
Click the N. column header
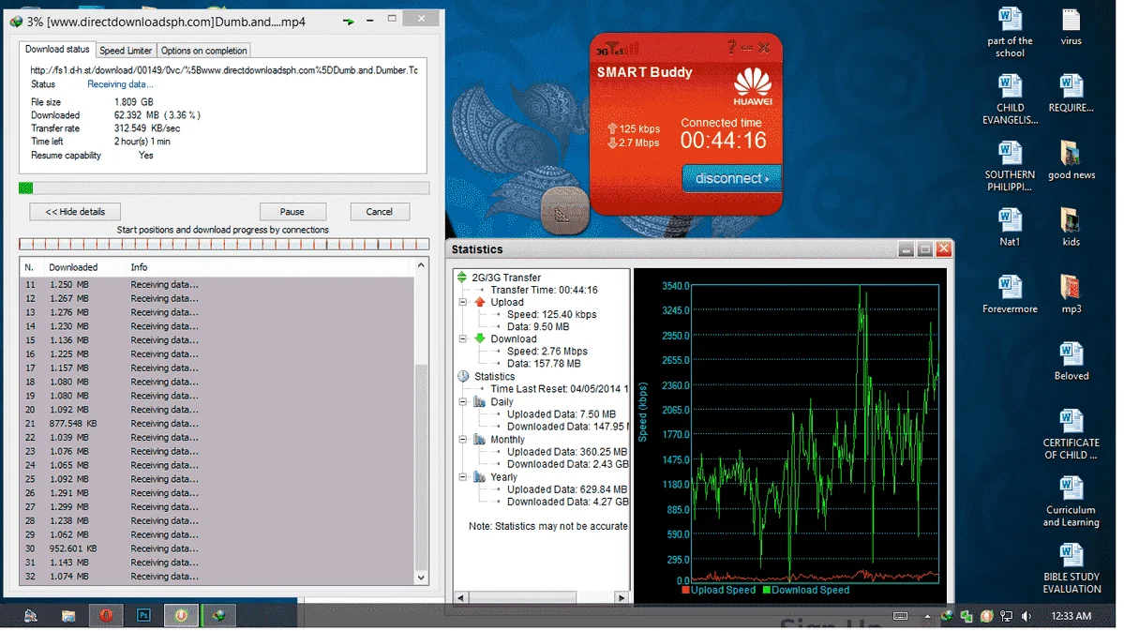tap(29, 267)
